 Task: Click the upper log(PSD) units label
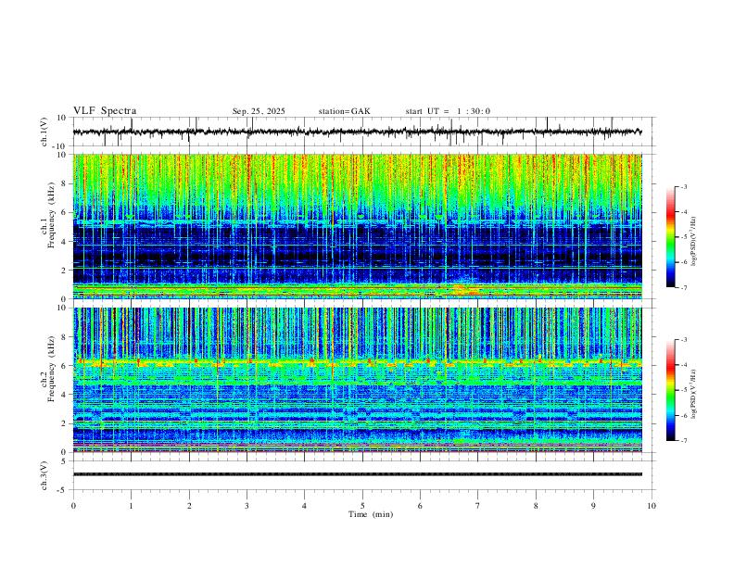pos(694,241)
